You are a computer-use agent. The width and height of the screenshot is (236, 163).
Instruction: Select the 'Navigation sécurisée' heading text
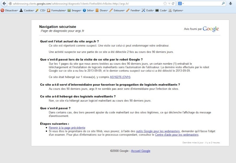[58, 27]
